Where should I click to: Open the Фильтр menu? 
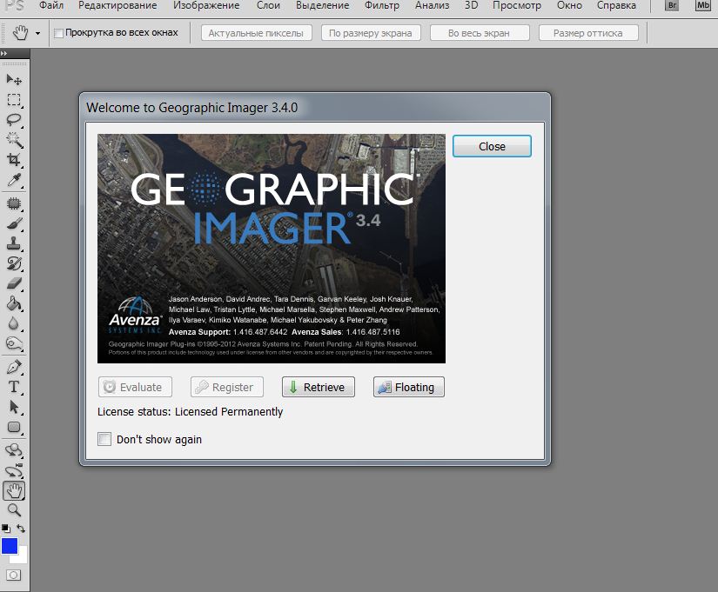[382, 6]
